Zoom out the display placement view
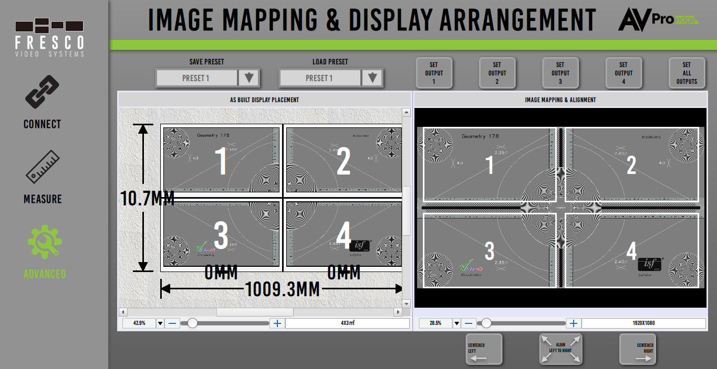Viewport: 717px width, 369px height. 172,323
